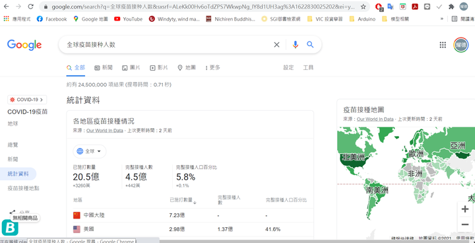Start voice search with the microphone

pyautogui.click(x=296, y=45)
